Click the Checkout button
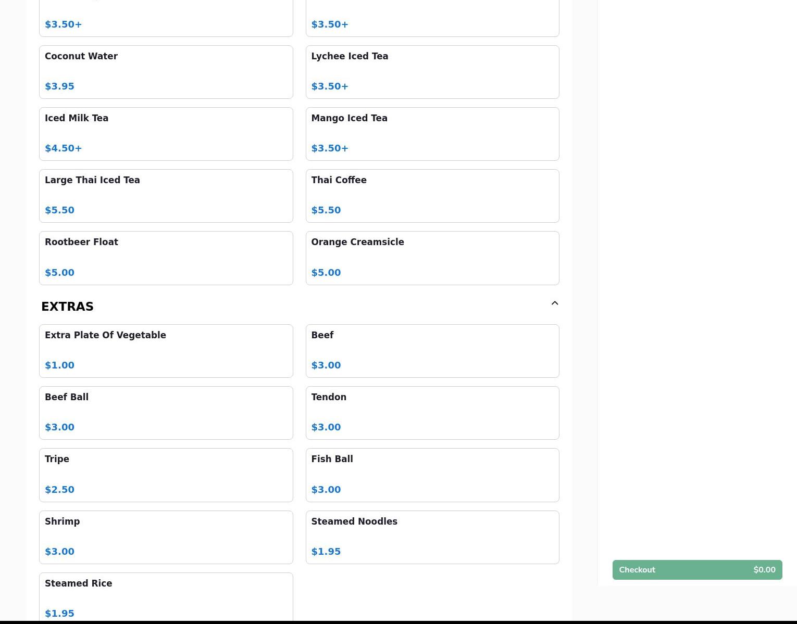This screenshot has width=797, height=624. (x=696, y=569)
